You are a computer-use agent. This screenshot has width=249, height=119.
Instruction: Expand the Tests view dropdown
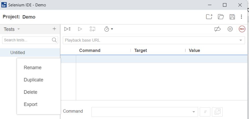(19, 29)
